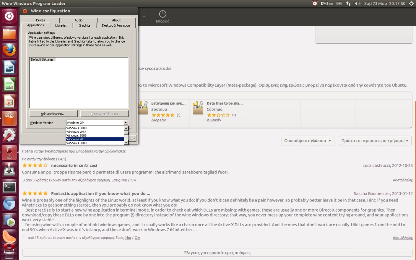Image resolution: width=416 pixels, height=260 pixels.
Task: Click the Wine glass launcher icon
Action: click(x=9, y=153)
